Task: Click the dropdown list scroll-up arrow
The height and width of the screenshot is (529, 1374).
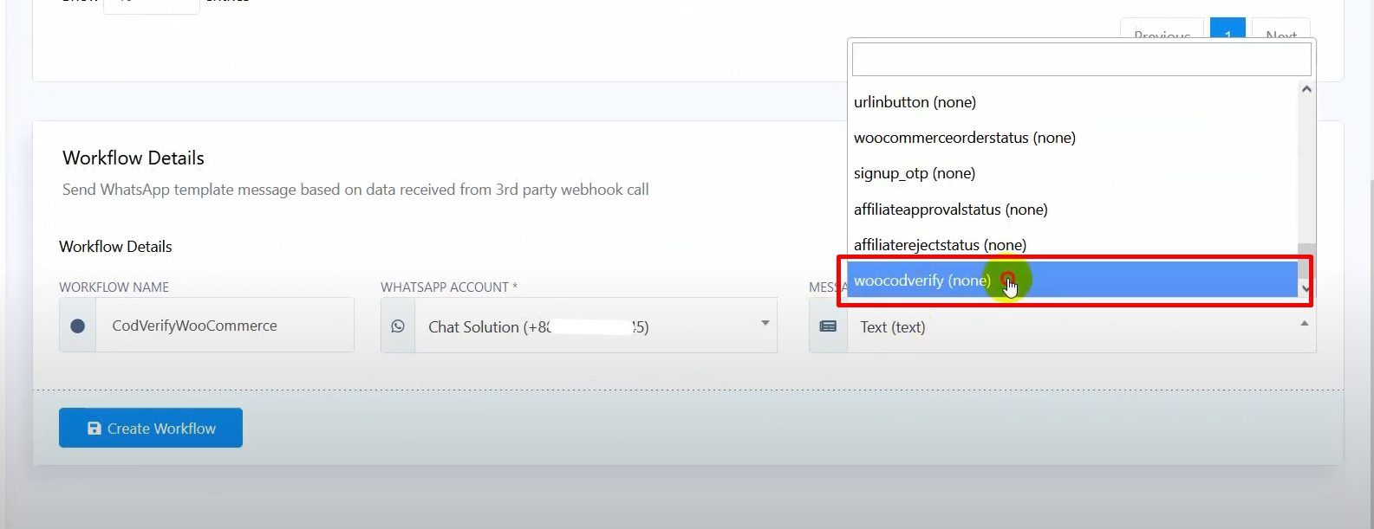Action: coord(1306,89)
